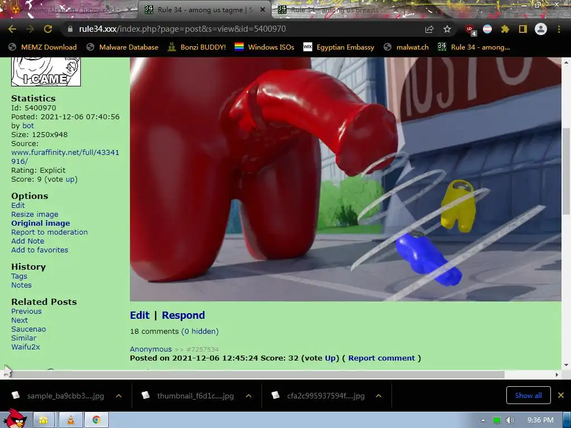
Task: Toggle the browser side panel icon
Action: click(x=523, y=29)
